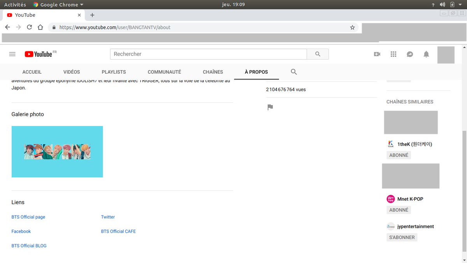The image size is (467, 263).
Task: Click the browser back arrow
Action: (x=7, y=27)
